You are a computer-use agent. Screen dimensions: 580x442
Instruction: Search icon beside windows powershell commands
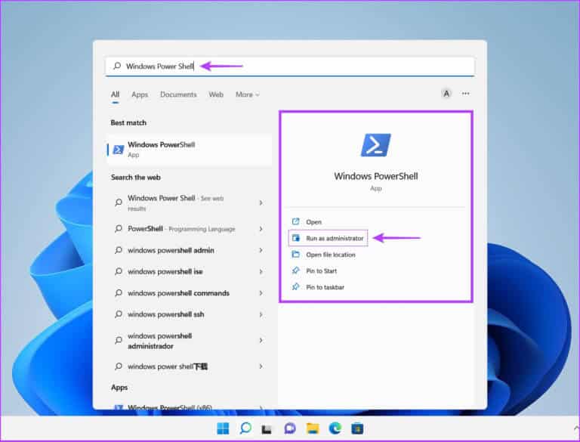119,293
